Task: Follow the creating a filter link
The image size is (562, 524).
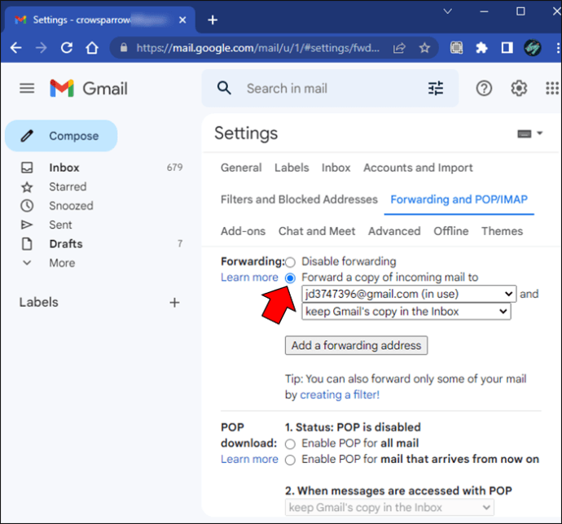Action: (340, 395)
